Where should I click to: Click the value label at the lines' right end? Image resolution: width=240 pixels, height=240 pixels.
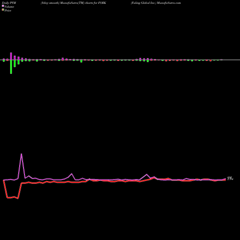click(230, 178)
